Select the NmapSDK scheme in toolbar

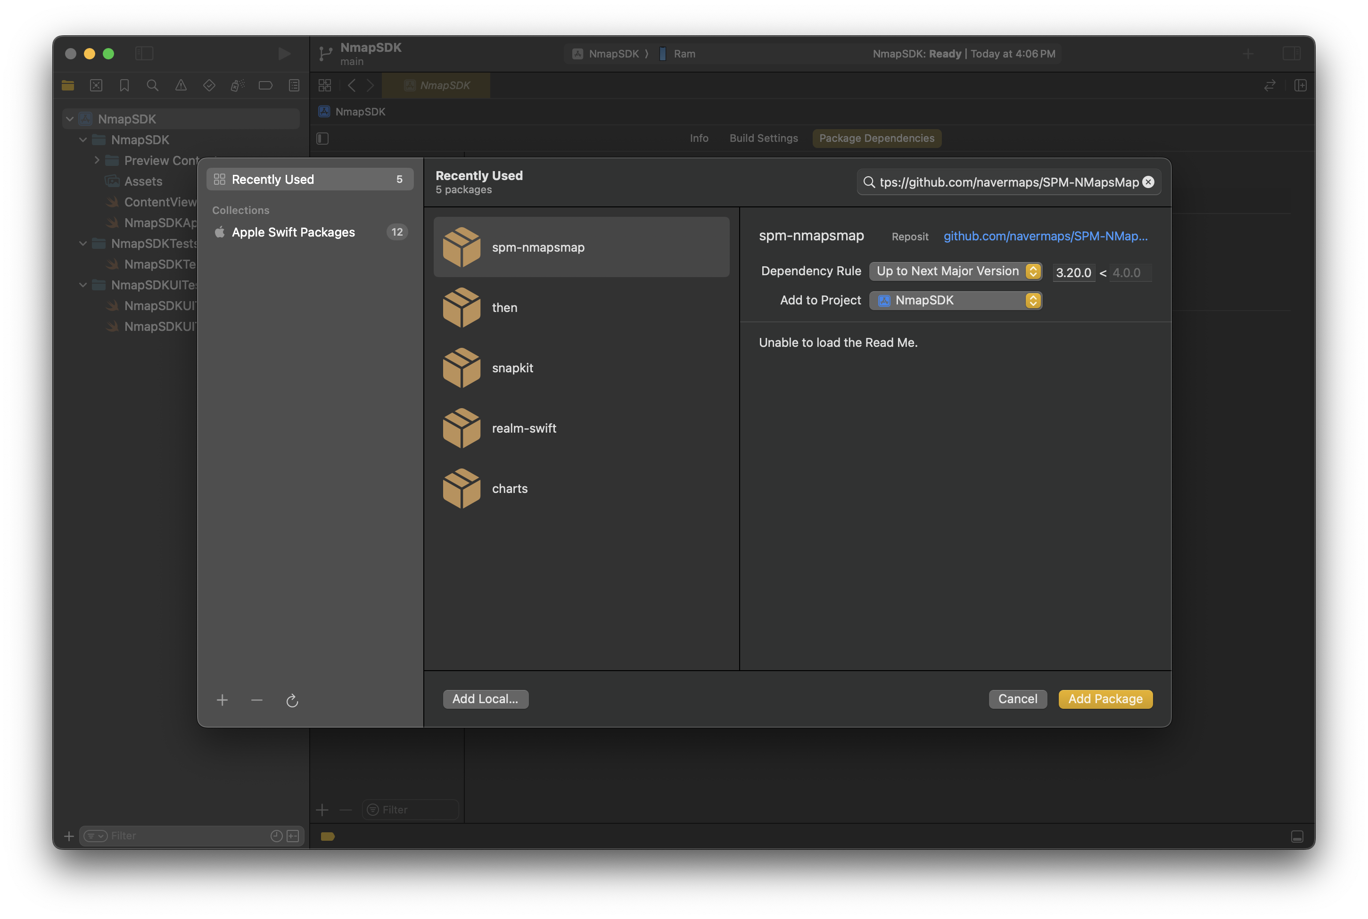click(x=605, y=54)
